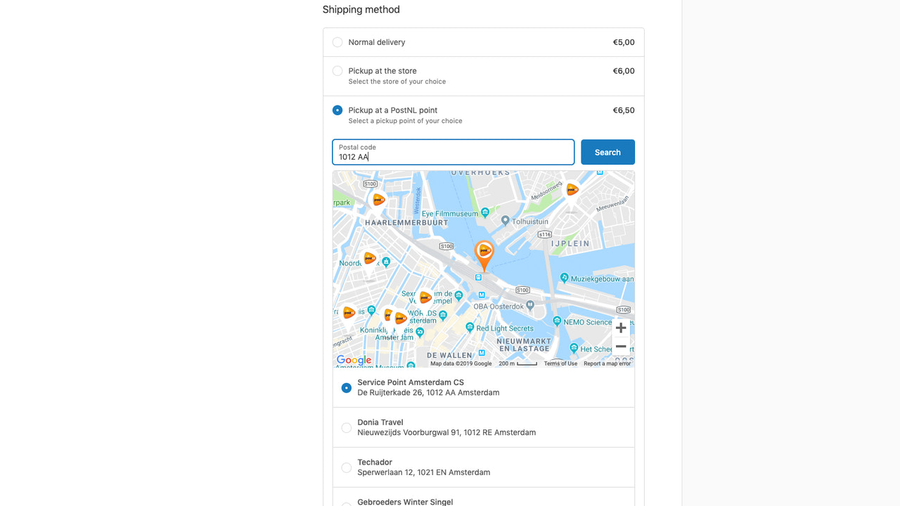Click the Google logo on the map
This screenshot has width=900, height=506.
[x=354, y=360]
